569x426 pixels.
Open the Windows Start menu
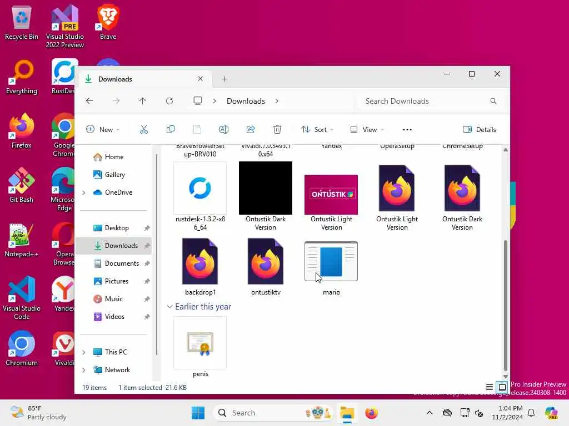[198, 413]
